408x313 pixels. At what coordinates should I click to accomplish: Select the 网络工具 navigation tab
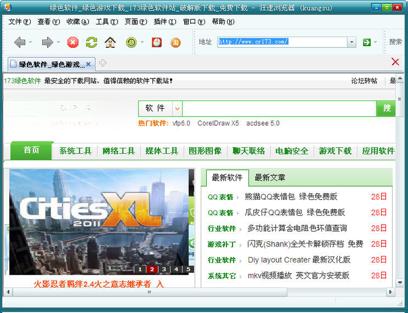click(x=118, y=151)
